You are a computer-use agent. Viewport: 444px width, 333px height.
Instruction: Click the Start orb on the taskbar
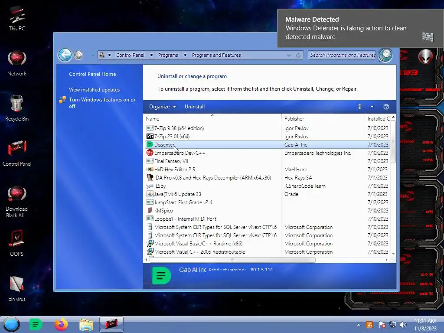pyautogui.click(x=12, y=324)
